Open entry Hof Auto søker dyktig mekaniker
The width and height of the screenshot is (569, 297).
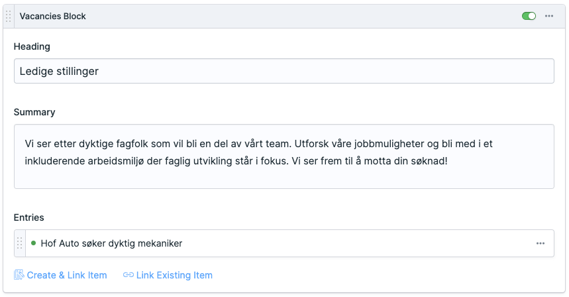click(111, 243)
